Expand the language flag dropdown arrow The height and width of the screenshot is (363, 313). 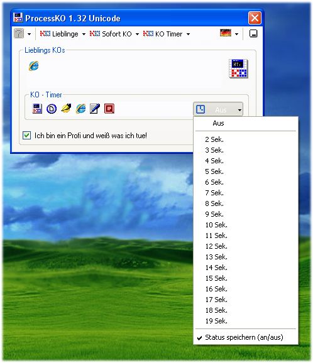pyautogui.click(x=236, y=35)
